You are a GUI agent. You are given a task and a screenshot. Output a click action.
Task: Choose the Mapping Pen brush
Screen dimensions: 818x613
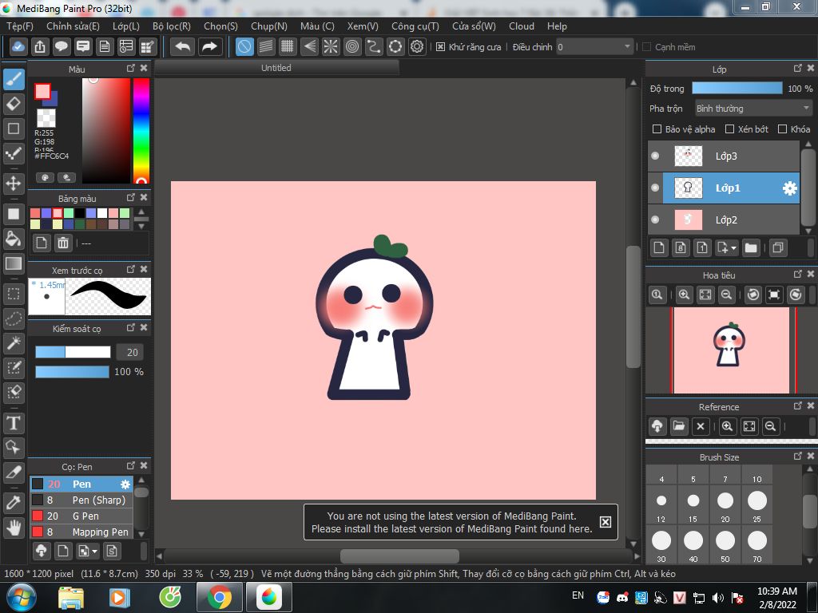[82, 532]
